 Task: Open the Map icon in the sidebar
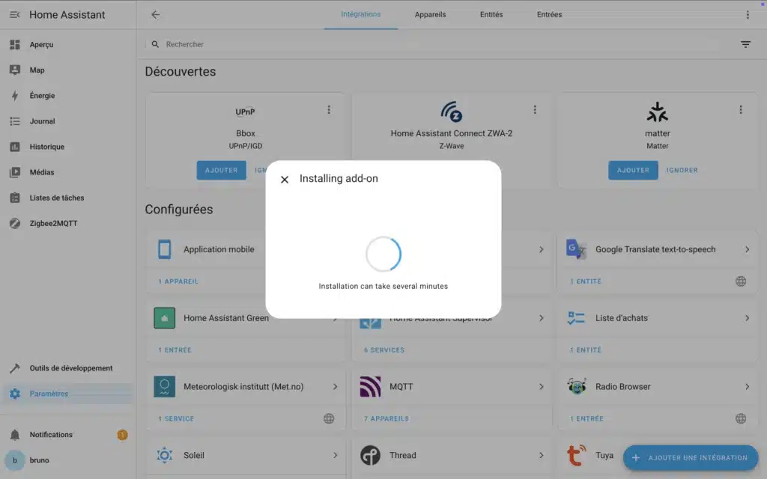pos(15,70)
